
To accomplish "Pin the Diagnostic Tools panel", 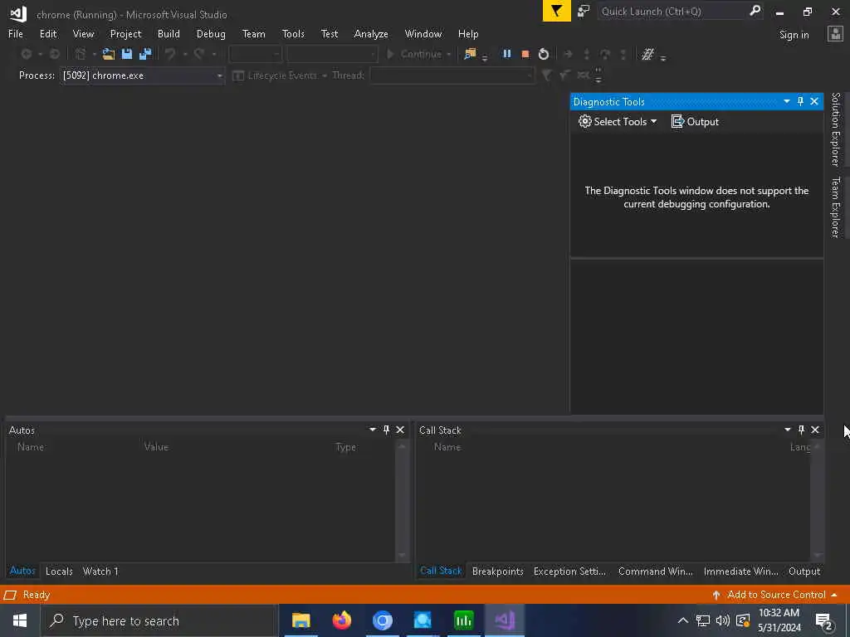I will coord(801,101).
